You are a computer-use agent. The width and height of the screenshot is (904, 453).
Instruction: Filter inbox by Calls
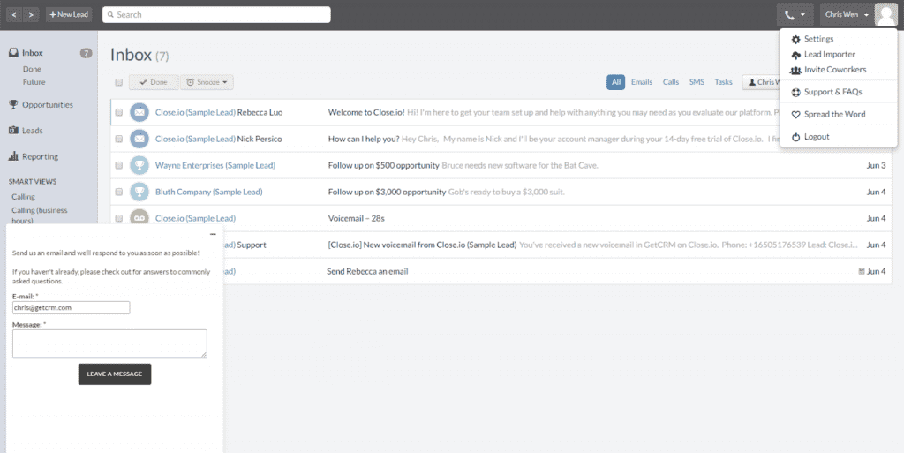click(x=671, y=82)
